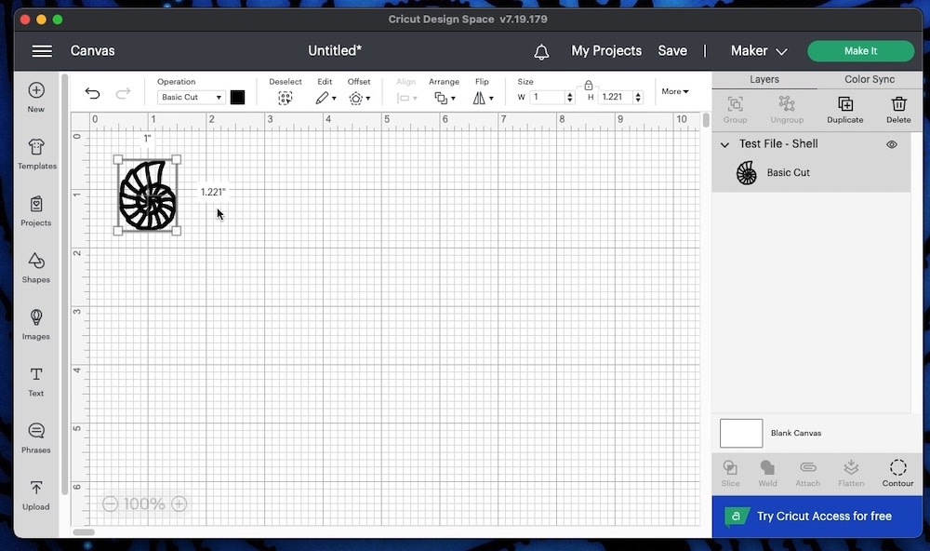The image size is (930, 551).
Task: Click the 100% zoom level label
Action: [144, 504]
